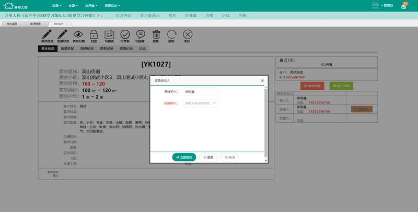Click the 封盘 lock icon
This screenshot has height=212, width=418.
pos(94,34)
